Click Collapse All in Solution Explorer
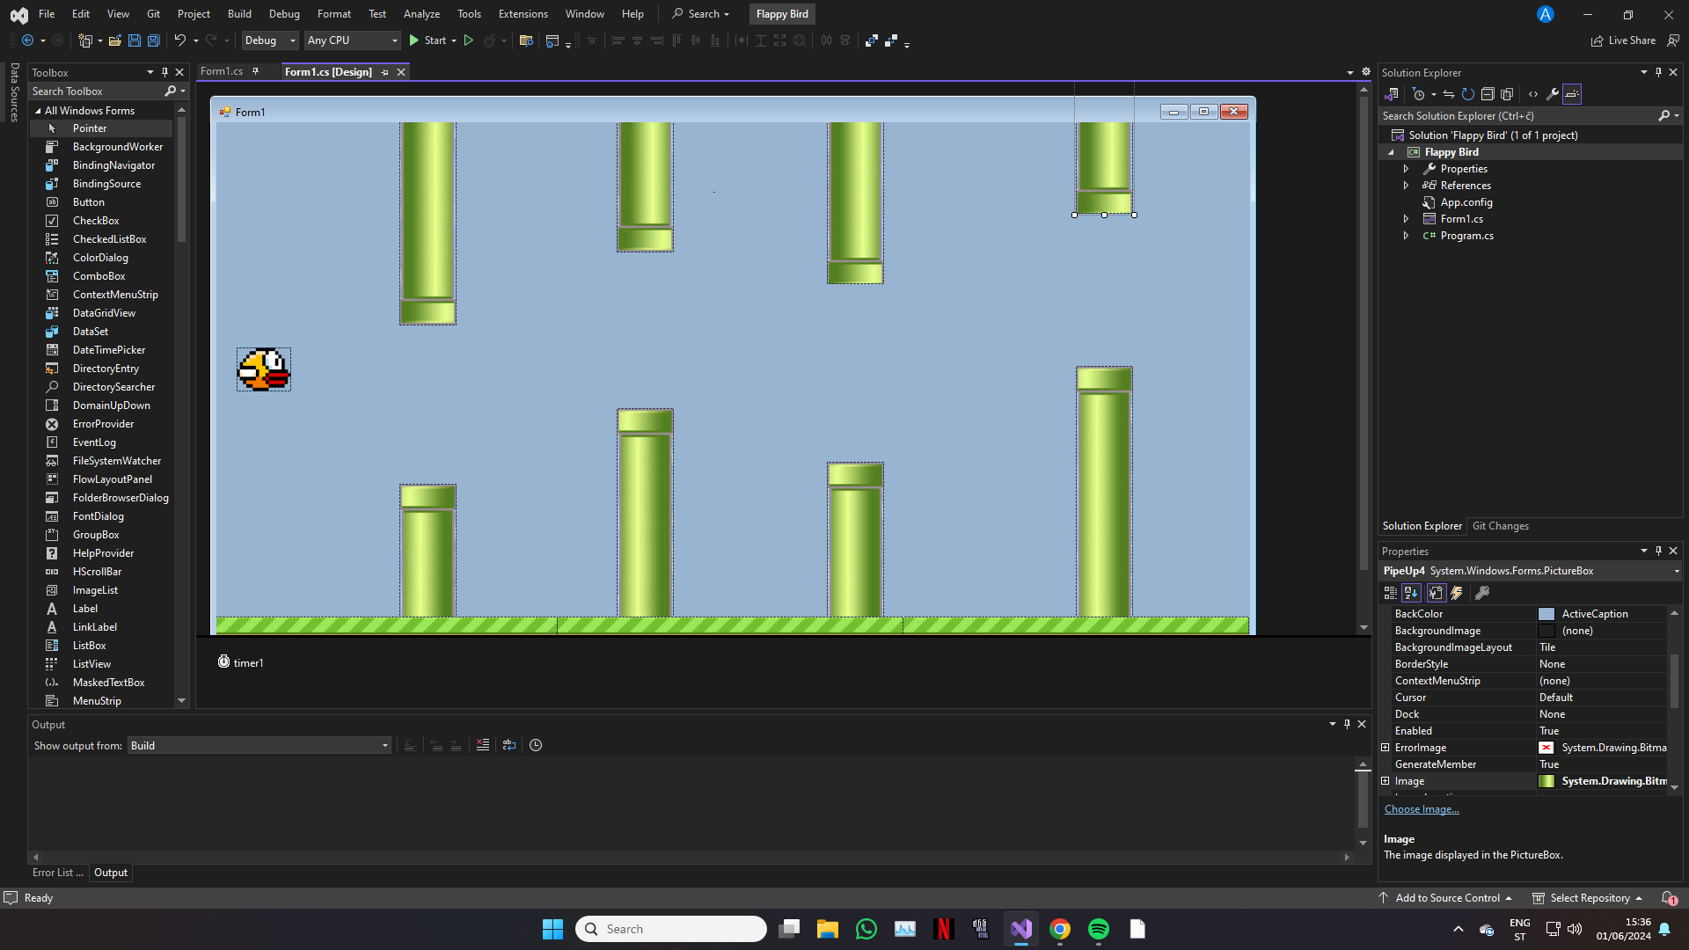The width and height of the screenshot is (1689, 950). click(1488, 94)
